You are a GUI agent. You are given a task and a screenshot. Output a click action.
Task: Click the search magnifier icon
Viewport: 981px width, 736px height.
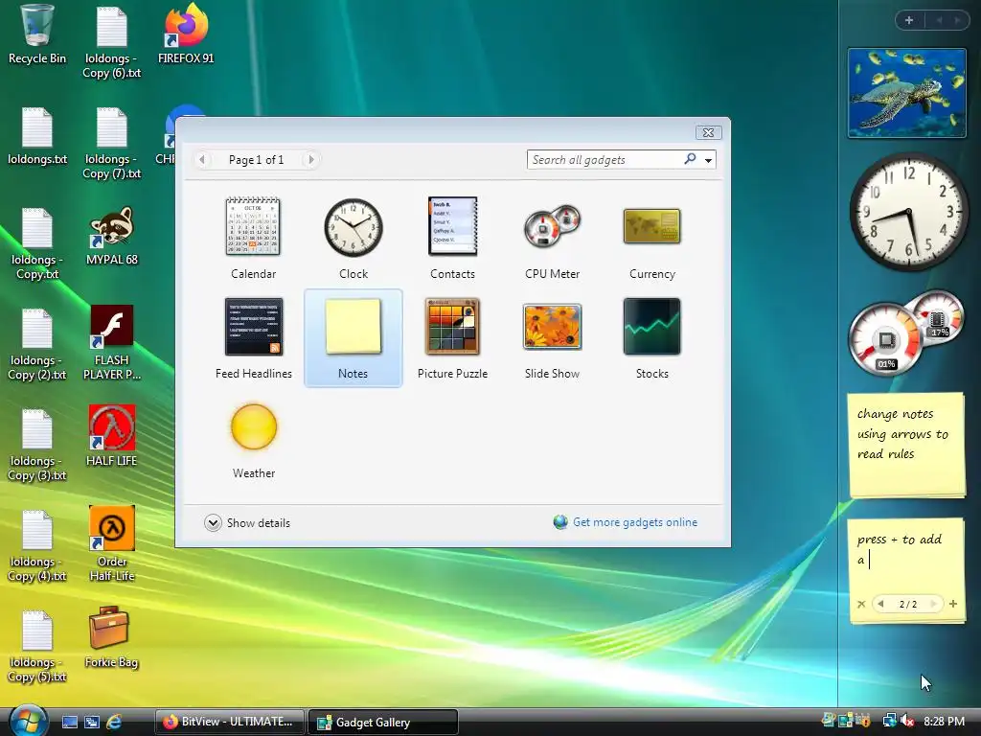point(690,159)
